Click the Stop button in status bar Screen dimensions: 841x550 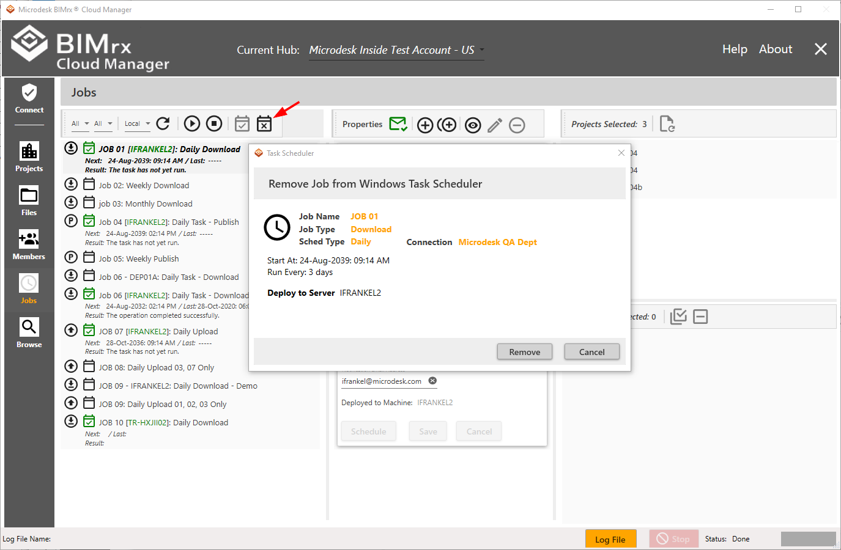point(673,539)
